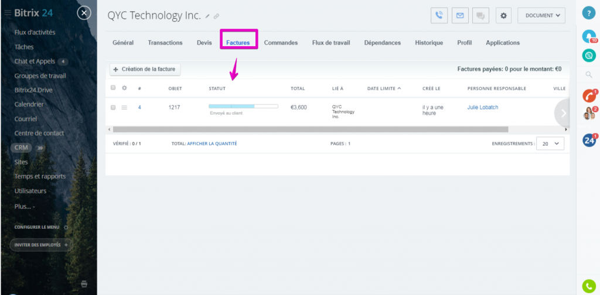This screenshot has width=600, height=295.
Task: Click Inviter des employés button
Action: 40,245
